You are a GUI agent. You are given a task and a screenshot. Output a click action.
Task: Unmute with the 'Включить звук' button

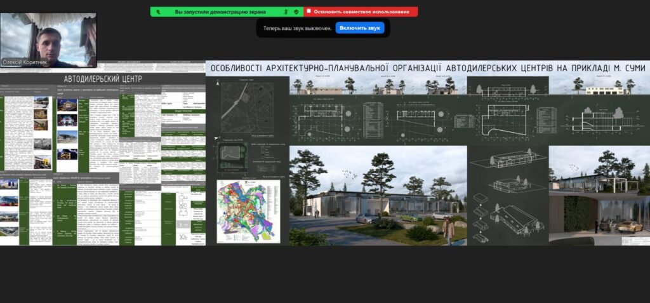tap(360, 28)
